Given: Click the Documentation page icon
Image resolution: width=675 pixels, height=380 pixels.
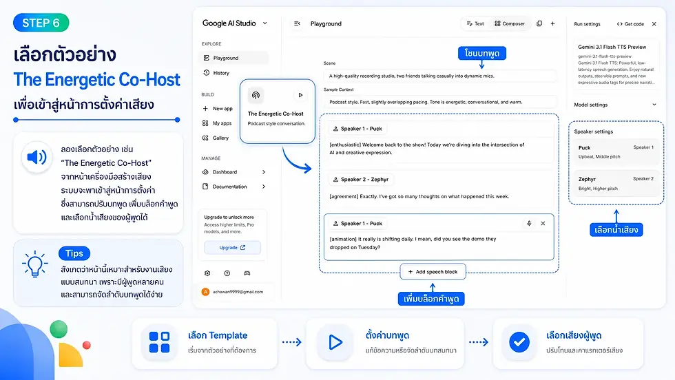Looking at the screenshot, I should click(x=205, y=187).
